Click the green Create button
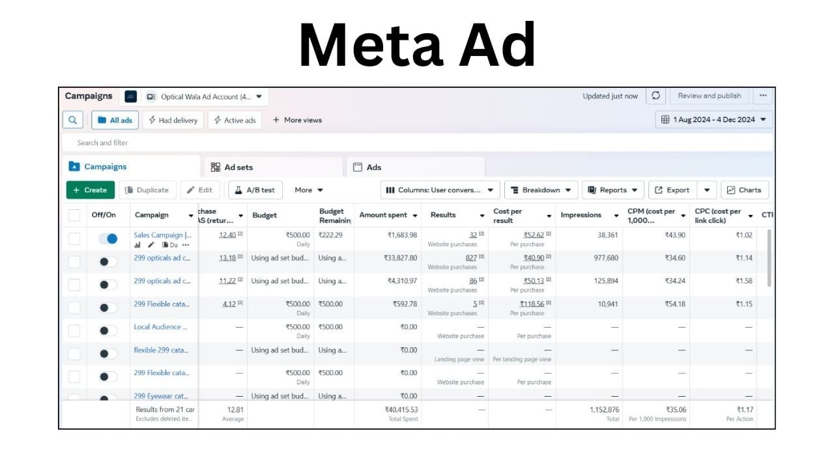Screen dimensions: 834x469 pos(90,190)
